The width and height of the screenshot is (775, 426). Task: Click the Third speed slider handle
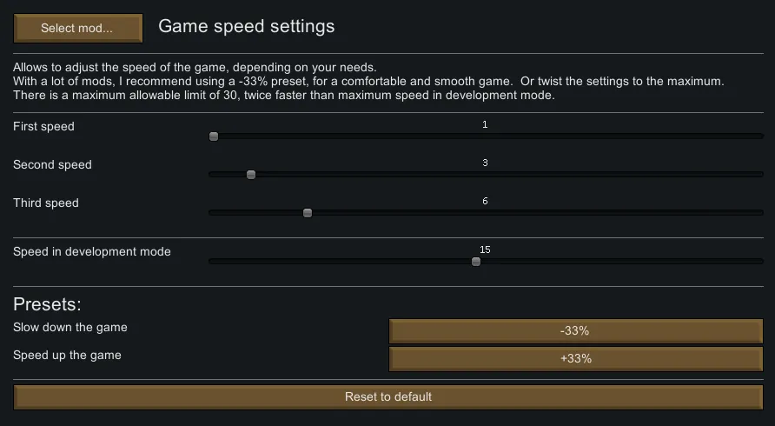click(308, 213)
